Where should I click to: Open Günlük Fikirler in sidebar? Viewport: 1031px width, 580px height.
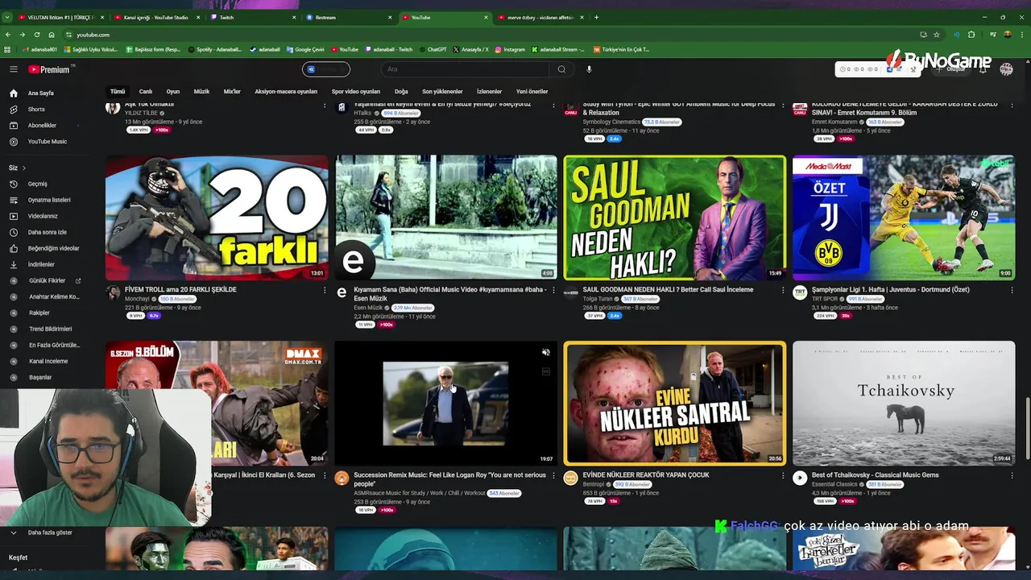click(47, 280)
